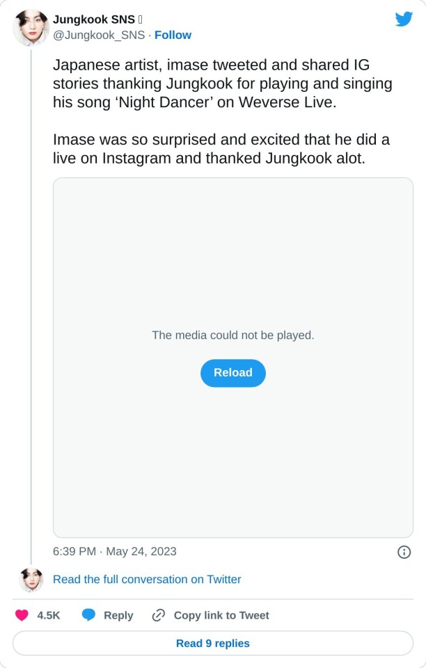Screen dimensions: 426x668
Task: Open the tweet info circle icon
Action: 403,552
